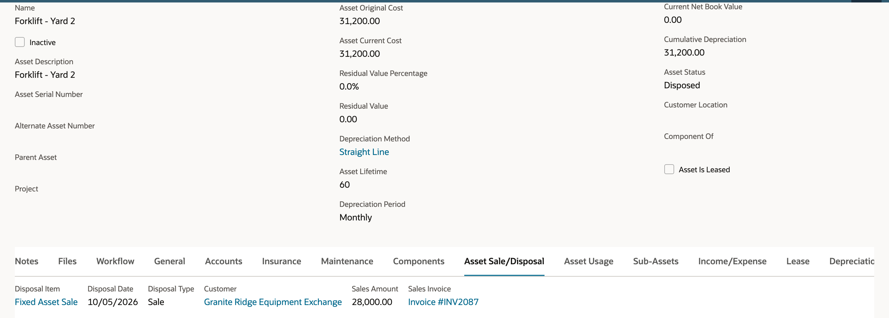Click the Parent Asset label

tap(35, 157)
